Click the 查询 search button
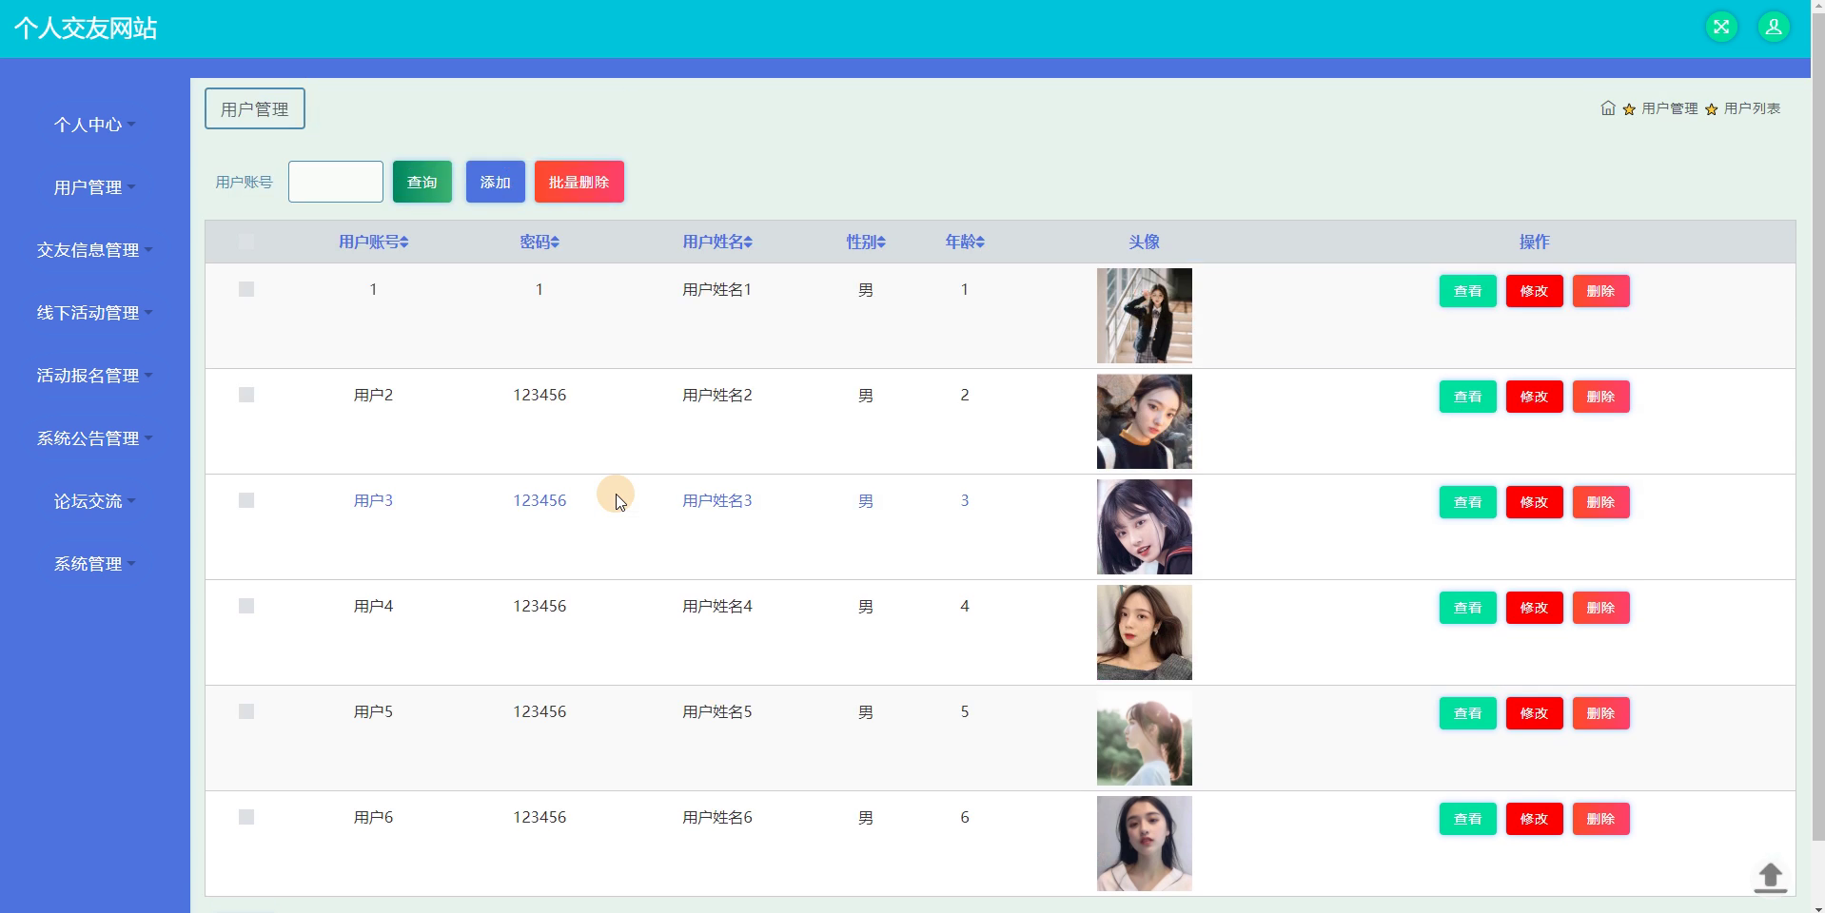Viewport: 1825px width, 913px height. 422,182
